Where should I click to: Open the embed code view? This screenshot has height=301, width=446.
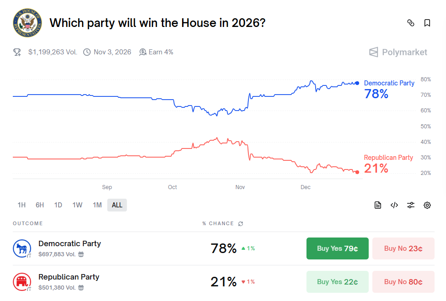(x=394, y=205)
